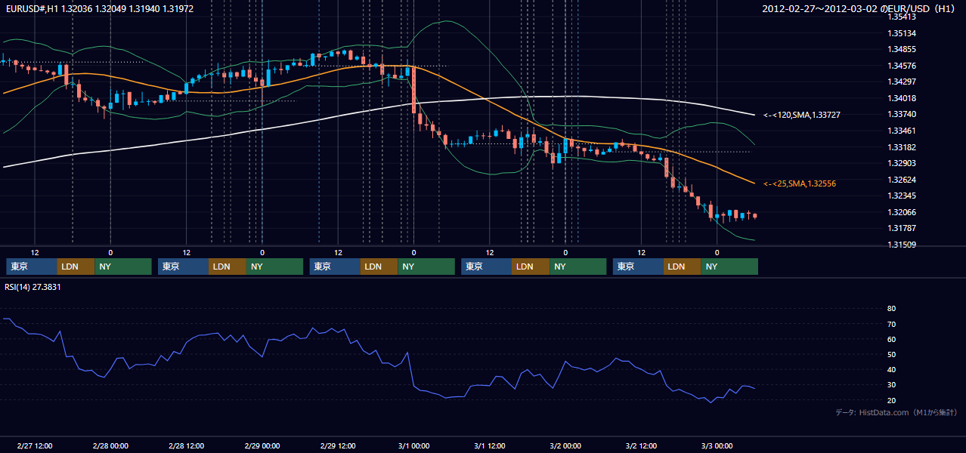Click the NY session block for 3/2

pos(729,267)
